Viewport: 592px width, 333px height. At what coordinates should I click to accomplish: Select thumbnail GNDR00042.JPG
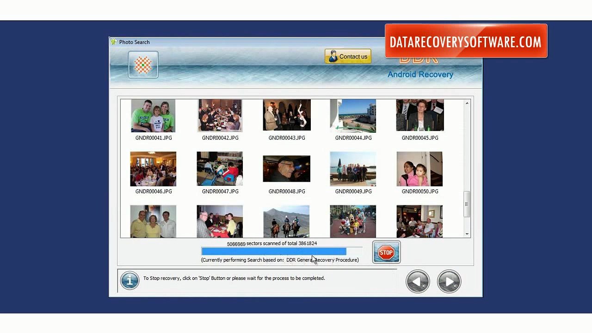pyautogui.click(x=220, y=116)
